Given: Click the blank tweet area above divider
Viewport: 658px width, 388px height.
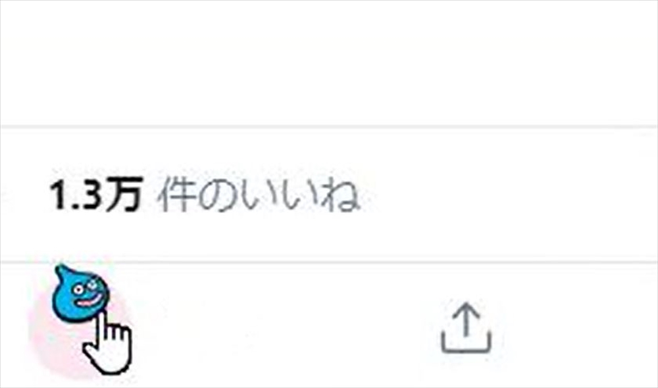Looking at the screenshot, I should 329,62.
